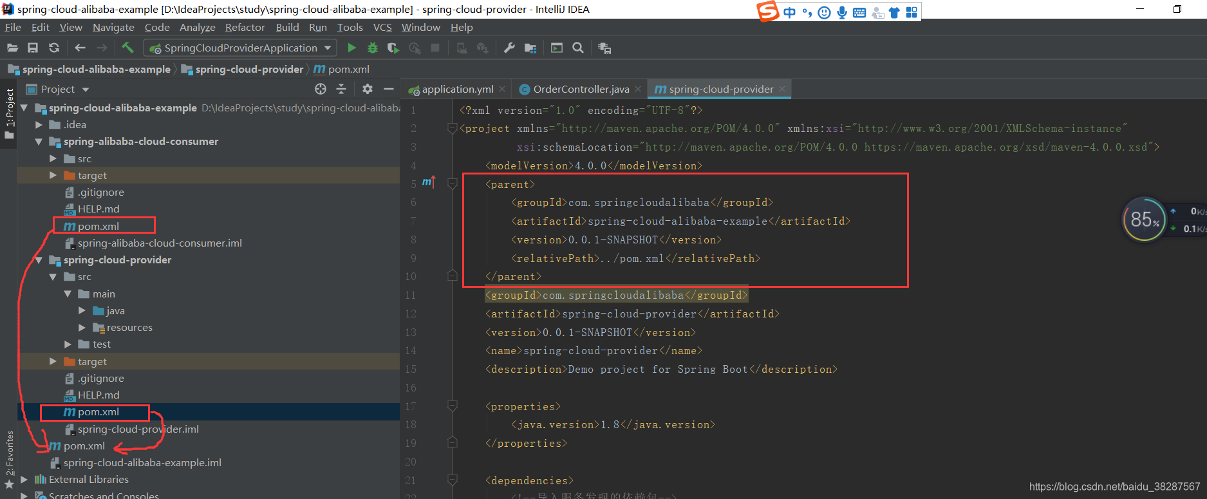Build project with the green hammer icon

pyautogui.click(x=127, y=48)
